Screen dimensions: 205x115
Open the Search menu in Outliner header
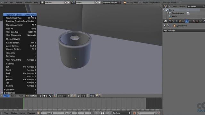click(x=182, y=6)
